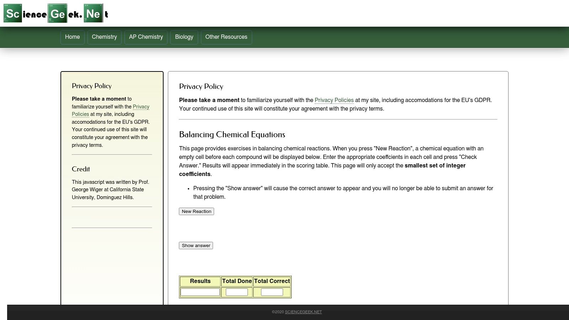The height and width of the screenshot is (320, 569).
Task: Focus the Results field
Action: (x=200, y=292)
